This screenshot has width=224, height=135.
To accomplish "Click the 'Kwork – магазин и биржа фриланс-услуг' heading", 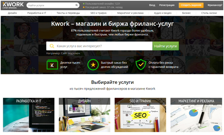I will point(112,24).
